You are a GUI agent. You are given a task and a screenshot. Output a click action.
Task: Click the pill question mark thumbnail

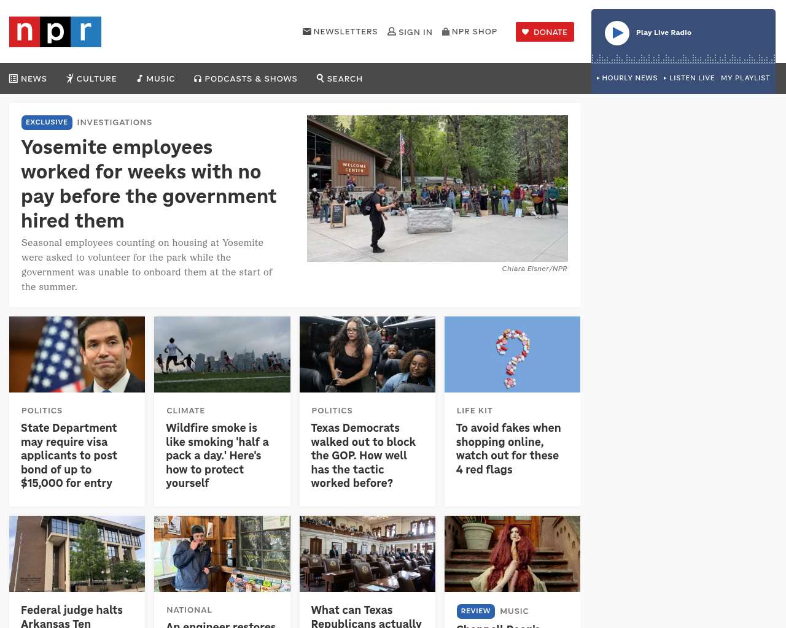(x=512, y=354)
